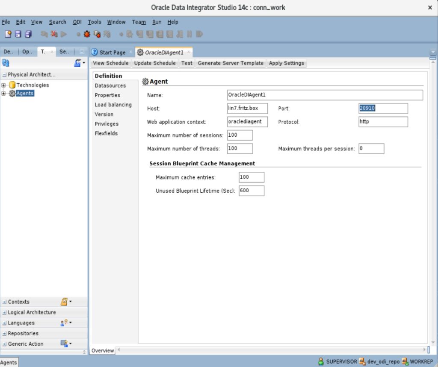The height and width of the screenshot is (367, 438).
Task: Expand the Logical Architecture section
Action: click(4, 313)
